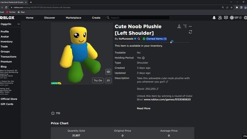Open Profile in the left sidebar
This screenshot has width=247, height=139.
5,32
